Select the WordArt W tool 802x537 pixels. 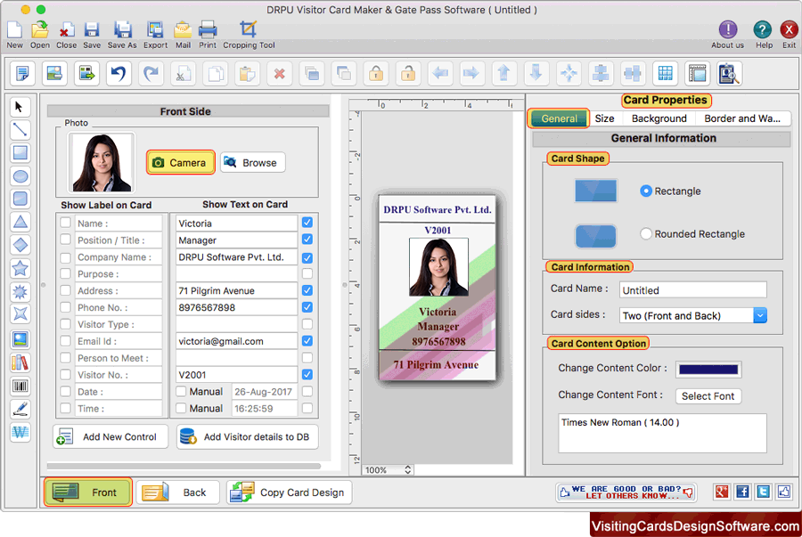click(20, 432)
